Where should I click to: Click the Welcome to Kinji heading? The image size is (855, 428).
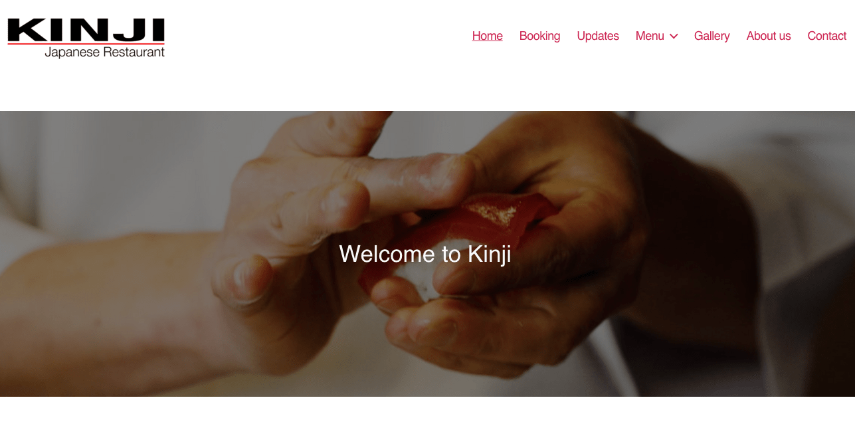pyautogui.click(x=425, y=254)
